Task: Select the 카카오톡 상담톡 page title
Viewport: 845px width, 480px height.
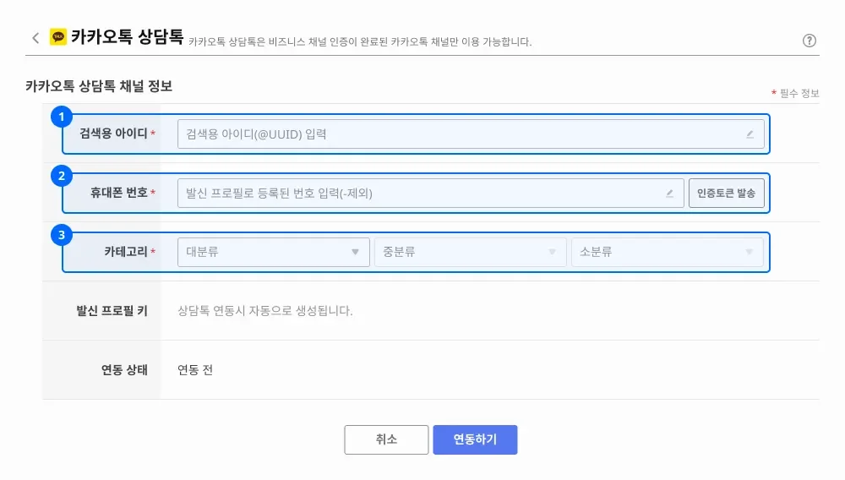Action: (128, 36)
